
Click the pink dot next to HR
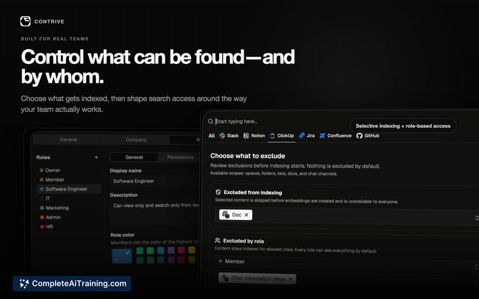click(x=42, y=227)
